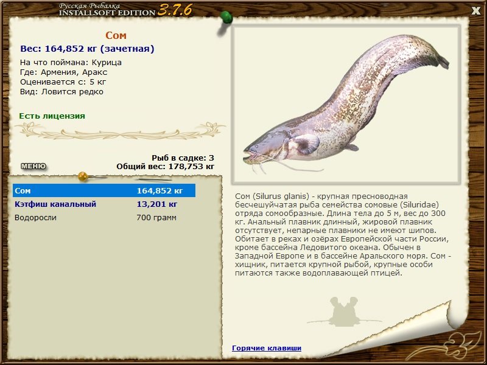The height and width of the screenshot is (365, 487).
Task: Click the catfish silhouette icon
Action: tap(344, 311)
